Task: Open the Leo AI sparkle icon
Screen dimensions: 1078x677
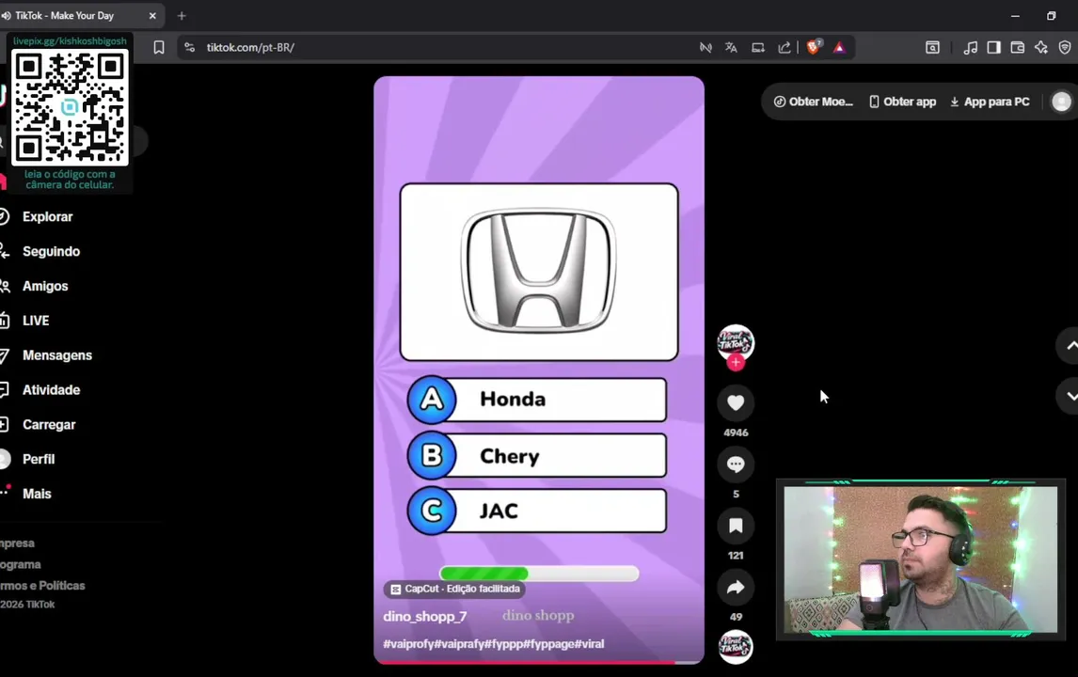Action: tap(1041, 47)
